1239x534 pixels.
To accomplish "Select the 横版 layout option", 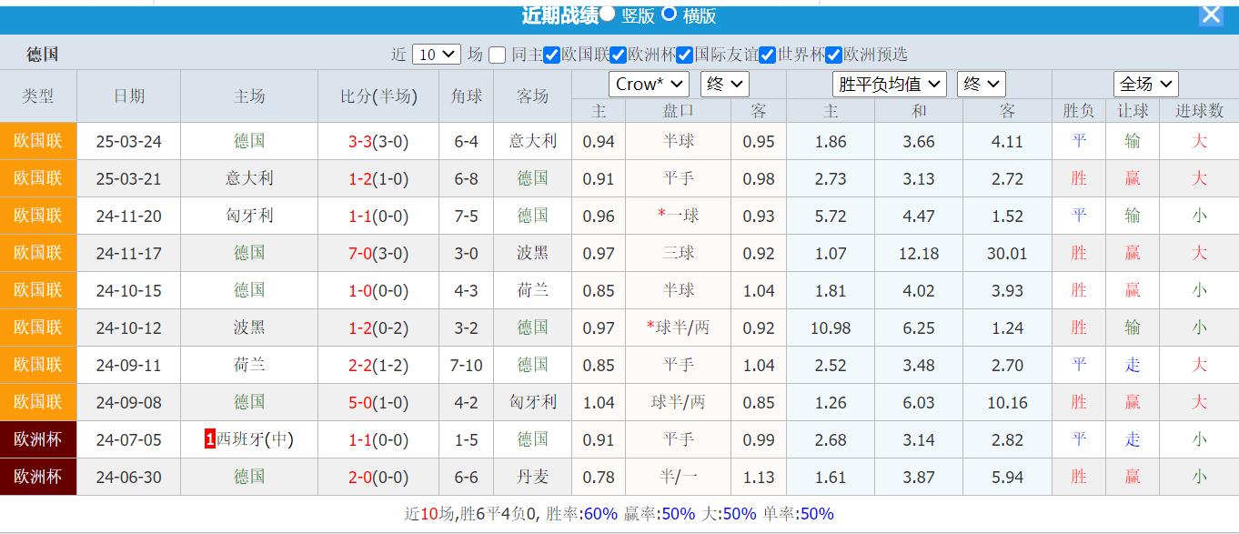I will [670, 15].
